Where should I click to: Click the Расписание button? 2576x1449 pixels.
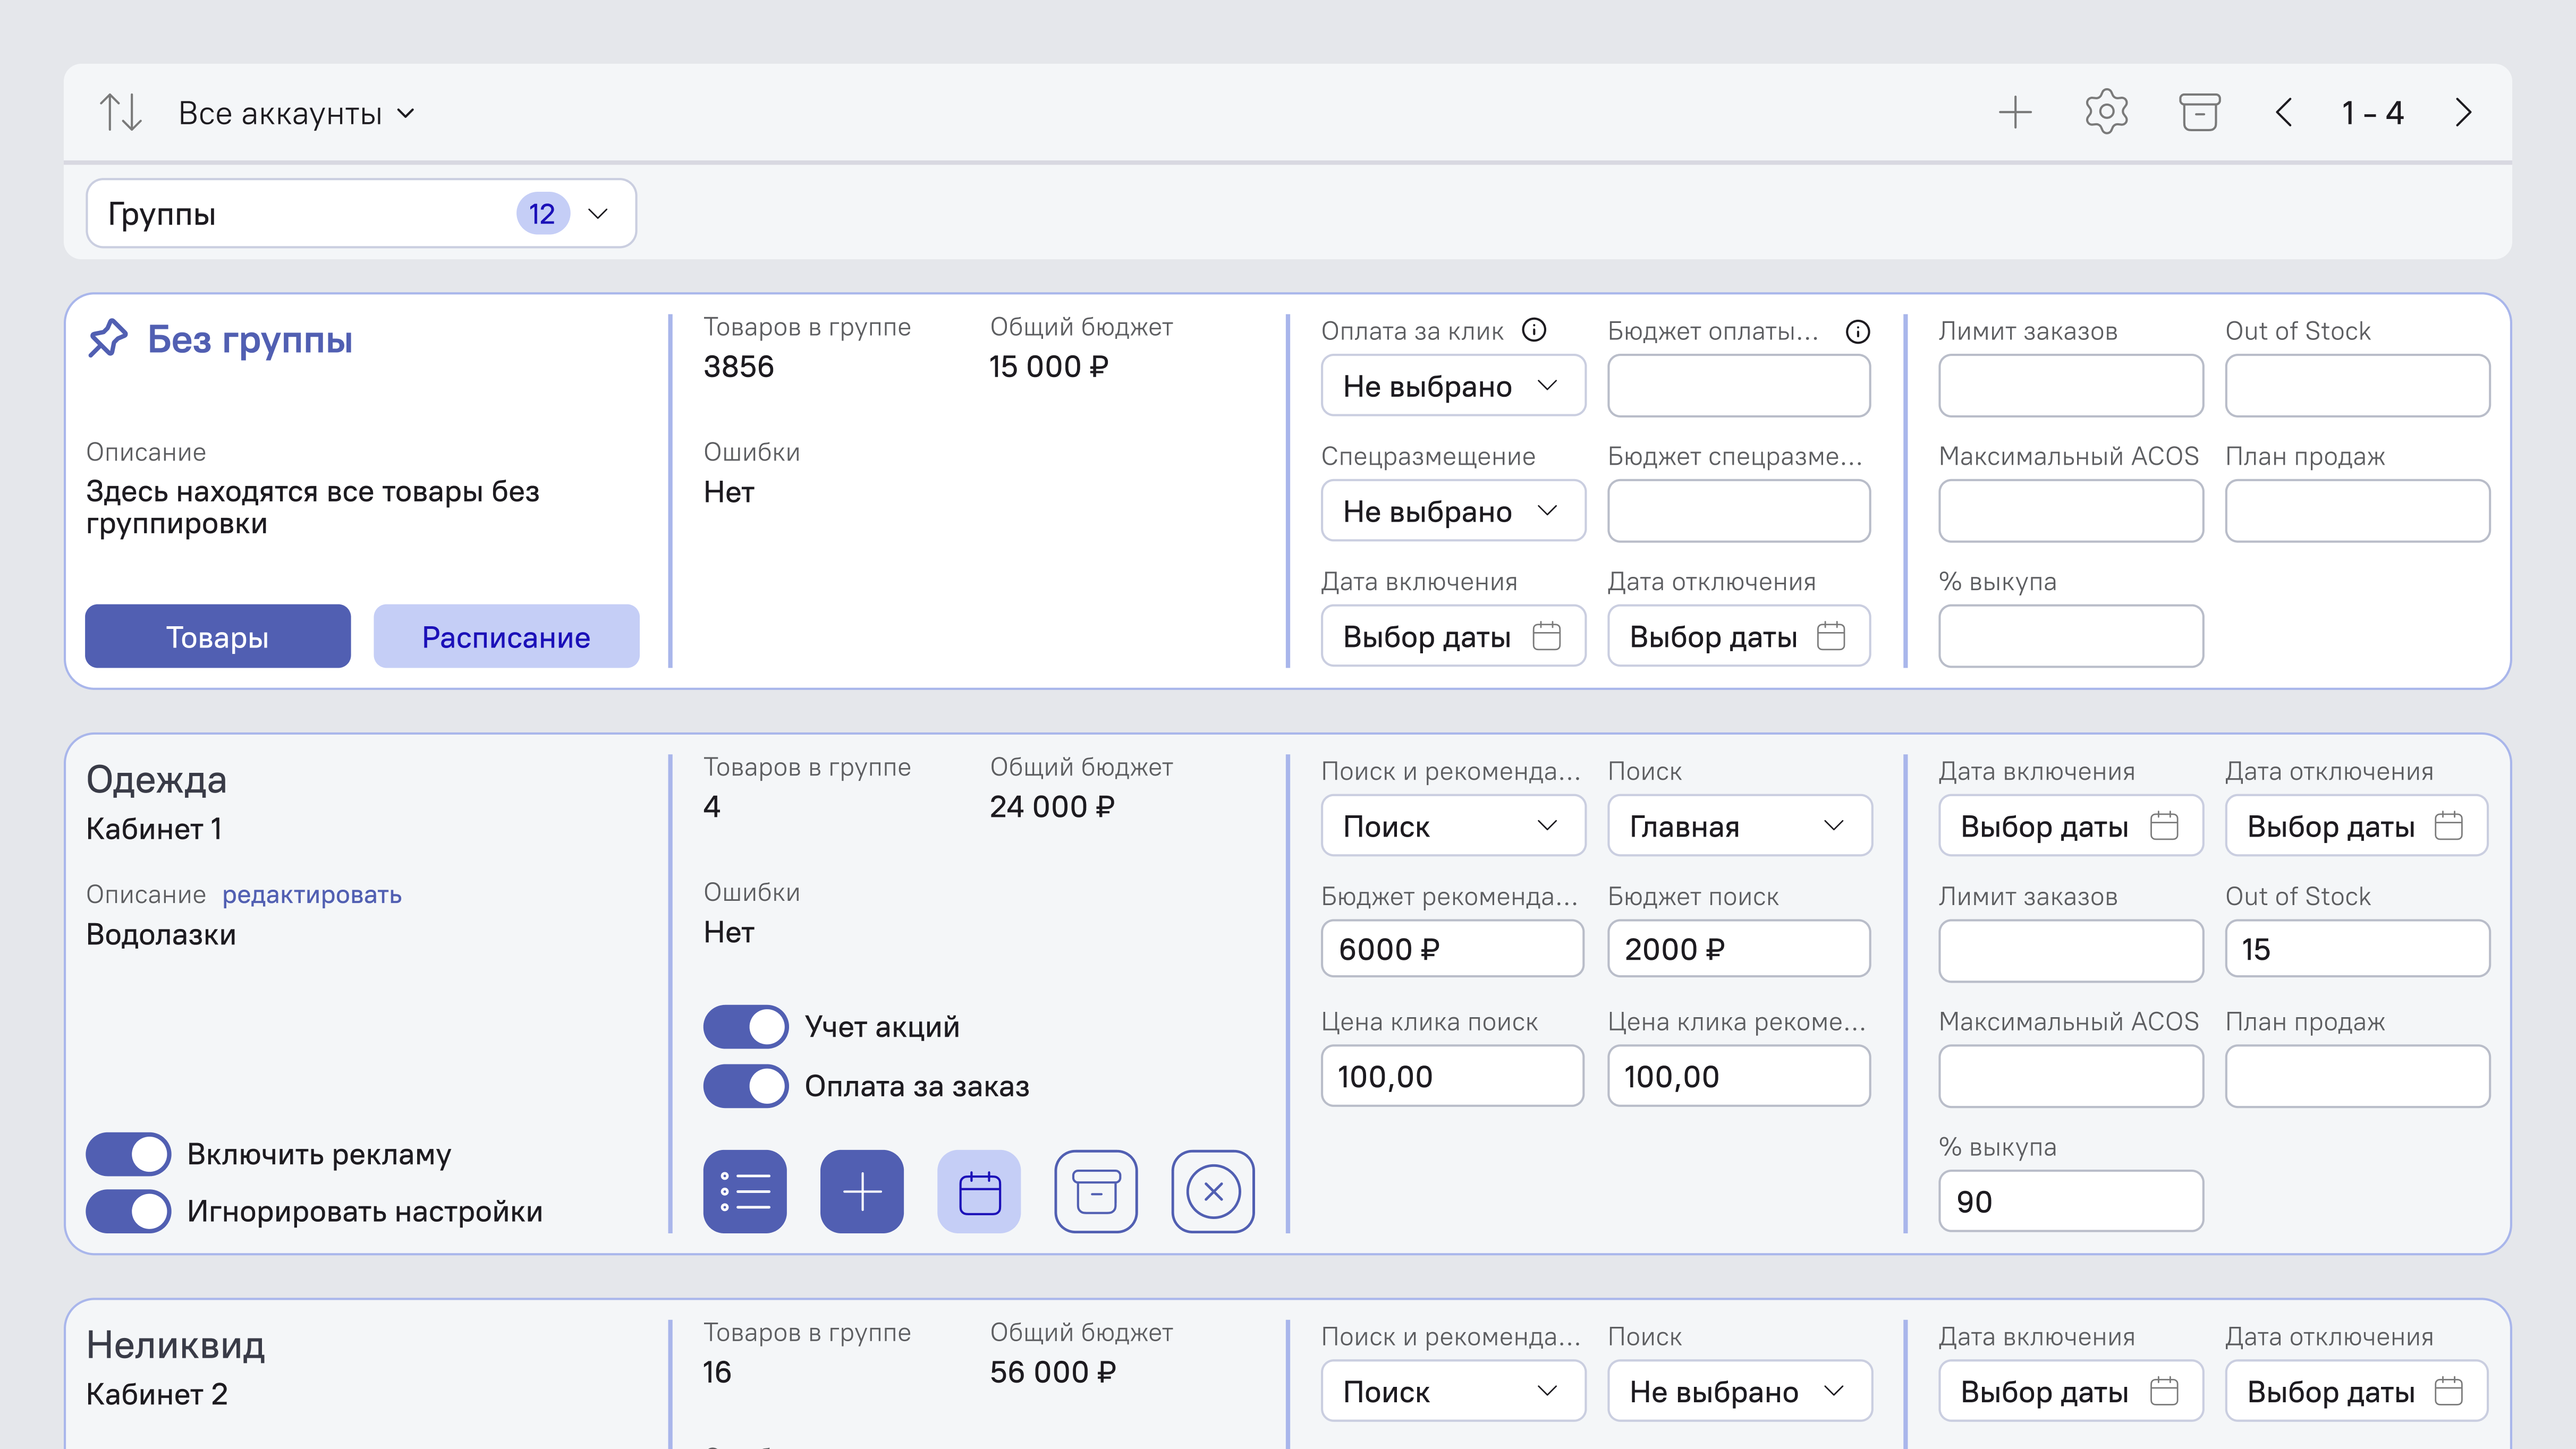[x=506, y=636]
